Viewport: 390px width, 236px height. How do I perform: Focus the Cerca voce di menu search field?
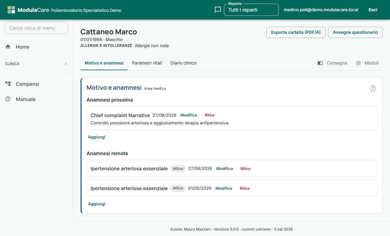coord(36,28)
